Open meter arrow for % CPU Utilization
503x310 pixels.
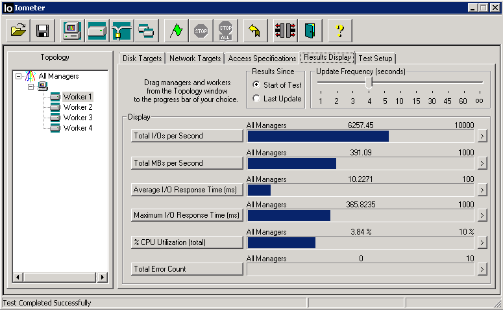[482, 242]
